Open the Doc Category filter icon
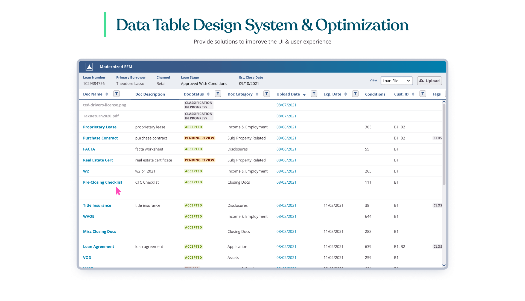The height and width of the screenshot is (301, 525). 267,94
